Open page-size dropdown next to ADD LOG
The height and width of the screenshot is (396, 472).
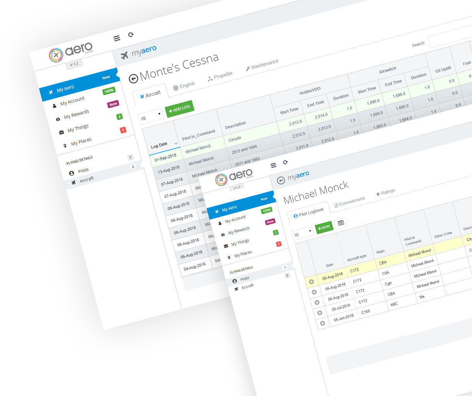click(x=151, y=117)
